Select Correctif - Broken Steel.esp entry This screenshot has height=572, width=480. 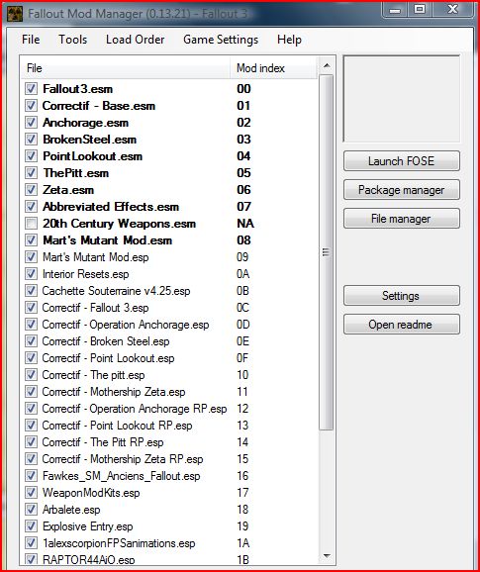pyautogui.click(x=106, y=341)
